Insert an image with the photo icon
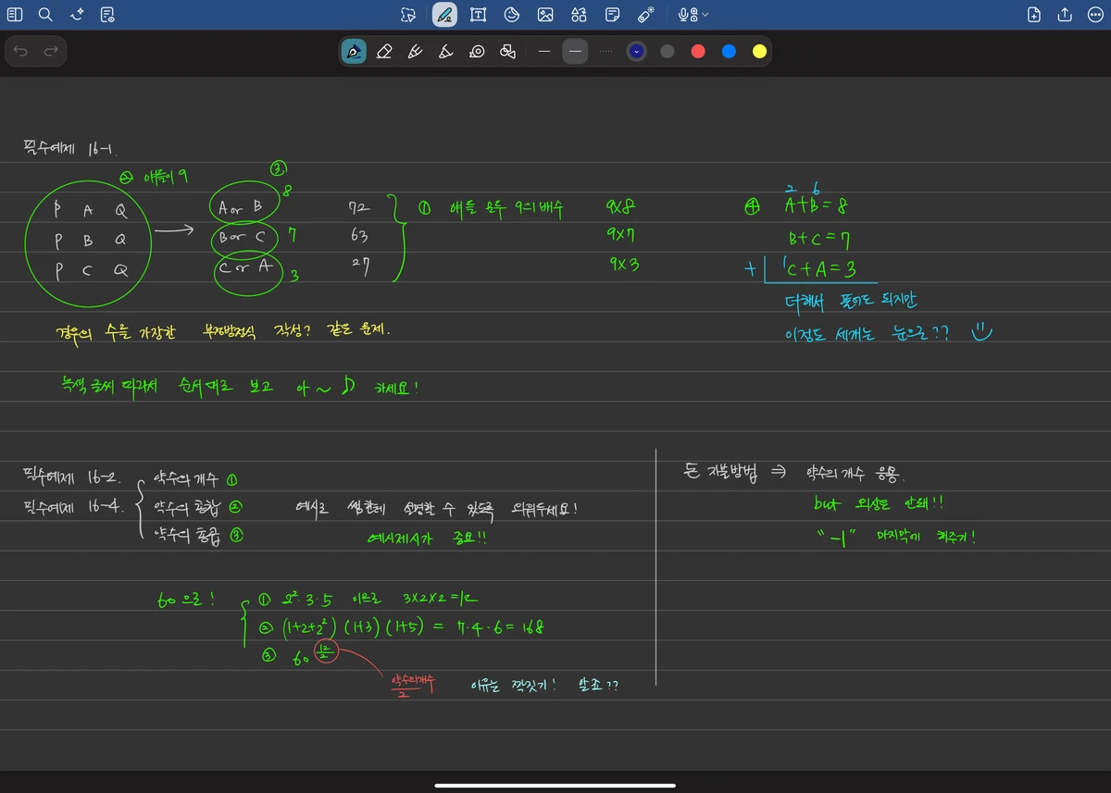1111x793 pixels. coord(545,15)
